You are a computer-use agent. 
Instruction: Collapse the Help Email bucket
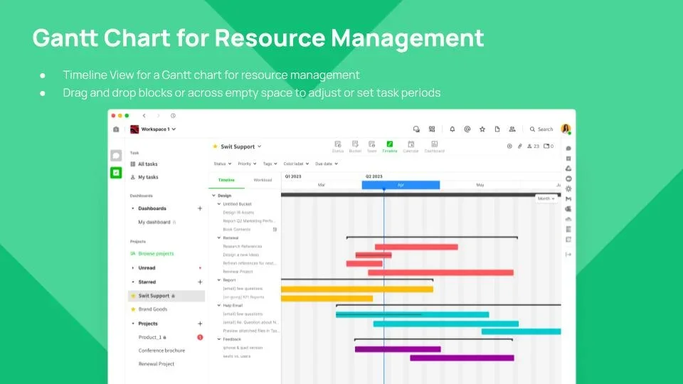(x=219, y=305)
